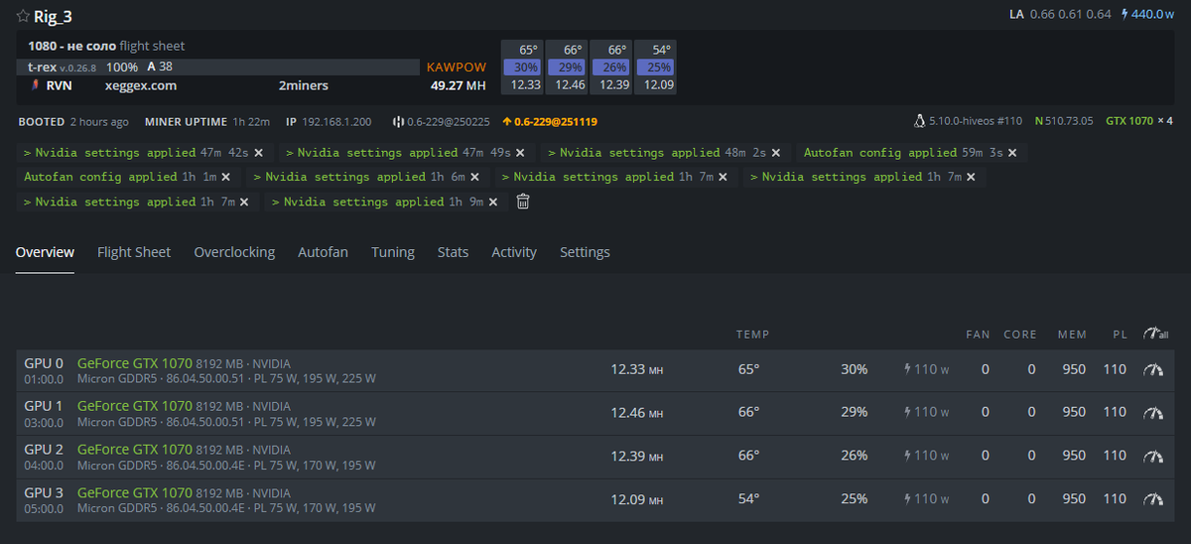The height and width of the screenshot is (544, 1191).
Task: Click the Linux penguin kernel version icon
Action: coord(920,121)
